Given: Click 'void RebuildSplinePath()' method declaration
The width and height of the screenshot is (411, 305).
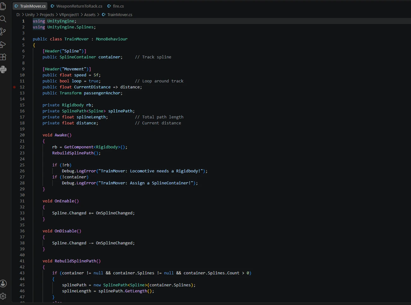Looking at the screenshot, I should tap(72, 261).
